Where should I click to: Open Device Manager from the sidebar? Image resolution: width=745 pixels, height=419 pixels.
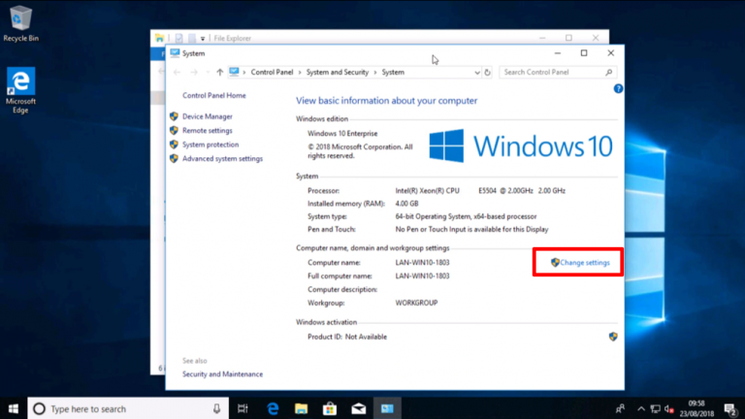tap(208, 116)
